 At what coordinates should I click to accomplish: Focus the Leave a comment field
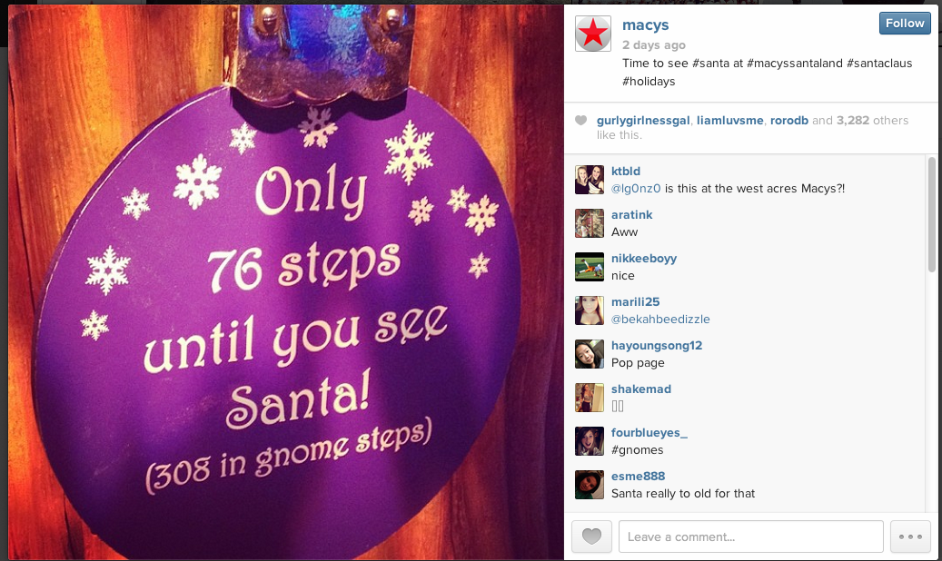pyautogui.click(x=751, y=536)
